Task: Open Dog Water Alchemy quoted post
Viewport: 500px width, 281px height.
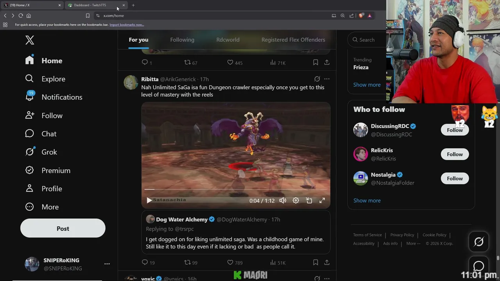Action: (x=236, y=233)
